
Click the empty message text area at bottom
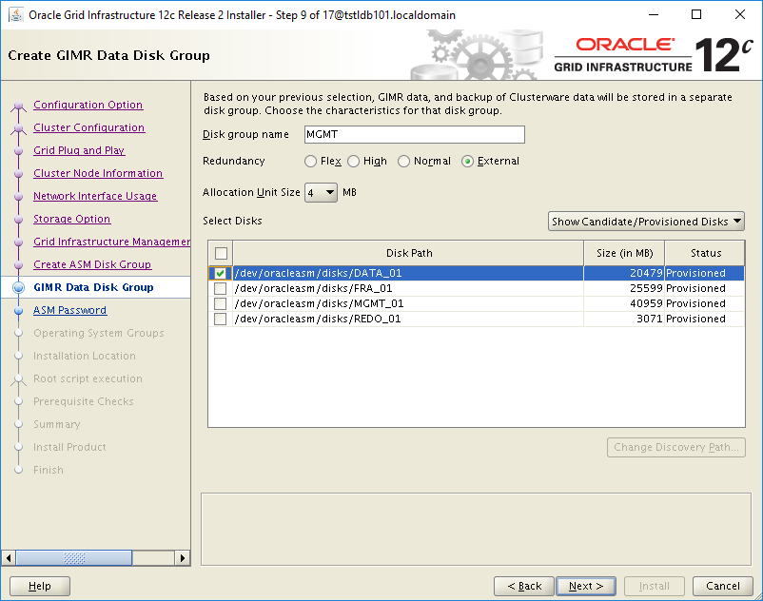click(x=477, y=530)
